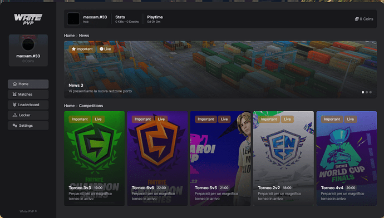Click the Competitions breadcrumb
This screenshot has width=384, height=218.
coord(91,106)
